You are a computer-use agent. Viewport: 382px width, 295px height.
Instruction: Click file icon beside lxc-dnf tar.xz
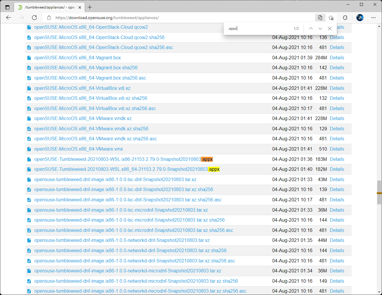29,180
